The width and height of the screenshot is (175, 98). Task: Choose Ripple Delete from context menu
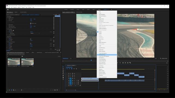[x=107, y=19]
